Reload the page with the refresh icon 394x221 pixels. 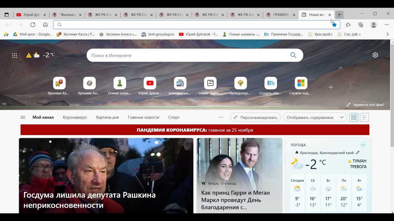point(33,25)
